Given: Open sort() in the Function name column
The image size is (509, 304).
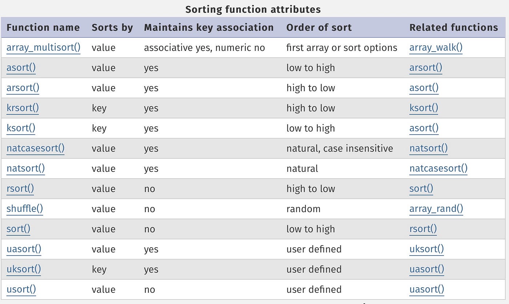Looking at the screenshot, I should click(x=18, y=229).
